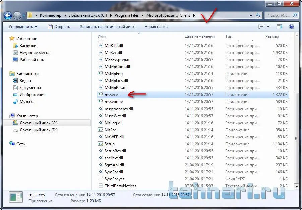
Task: Click the ThirdPartyNotices text file icon
Action: coord(101,186)
